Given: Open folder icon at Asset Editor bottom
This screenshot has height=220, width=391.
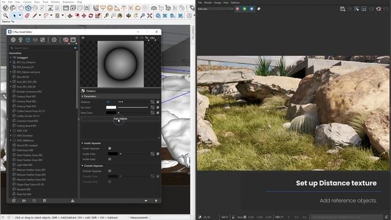Looking at the screenshot, I should [x=24, y=200].
